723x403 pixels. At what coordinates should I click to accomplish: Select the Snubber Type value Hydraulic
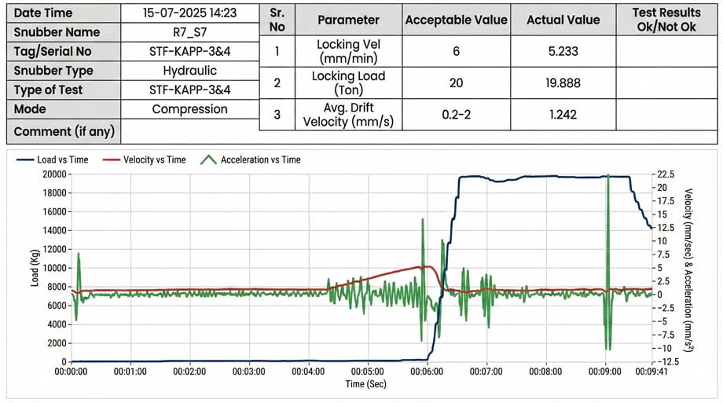(189, 71)
